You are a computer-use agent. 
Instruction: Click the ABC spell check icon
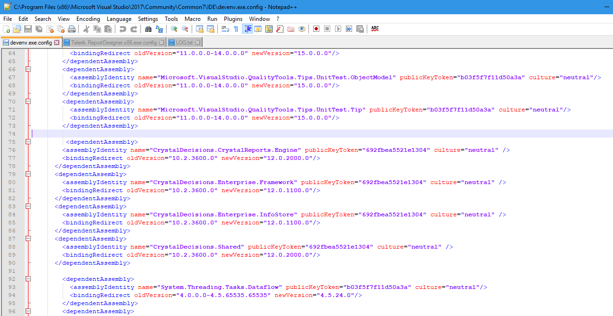pos(375,29)
